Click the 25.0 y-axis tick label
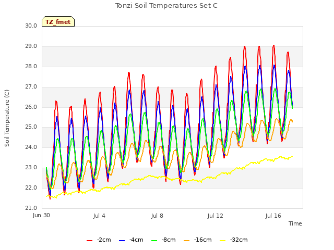The image size is (334, 250). point(31,127)
